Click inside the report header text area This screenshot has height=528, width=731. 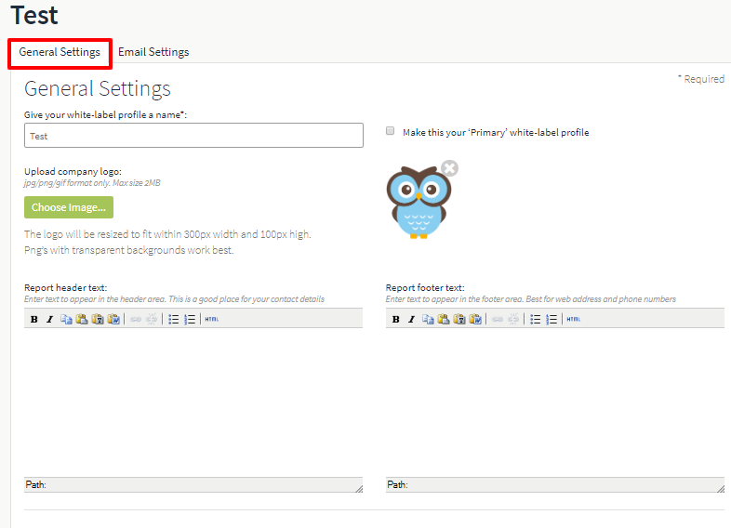(x=193, y=403)
